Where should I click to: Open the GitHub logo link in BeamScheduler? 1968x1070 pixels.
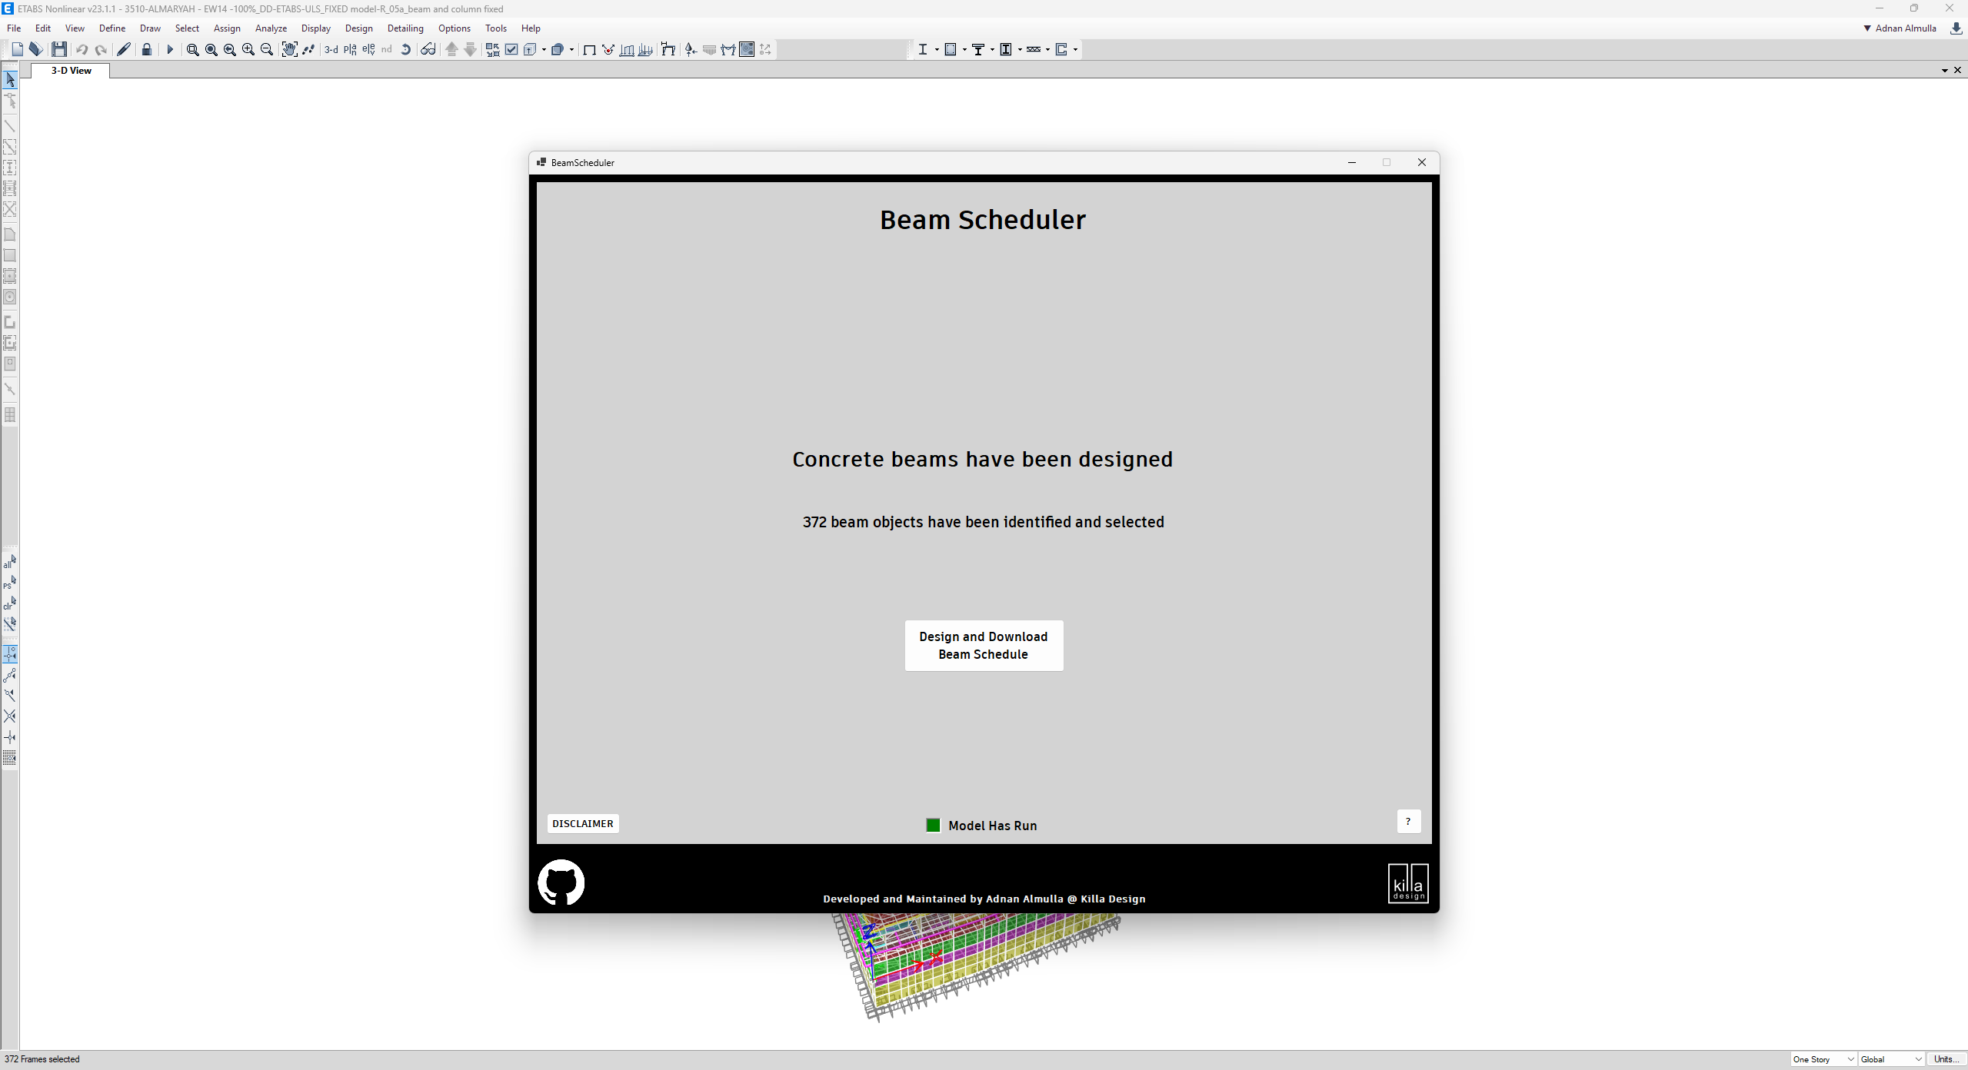(561, 882)
